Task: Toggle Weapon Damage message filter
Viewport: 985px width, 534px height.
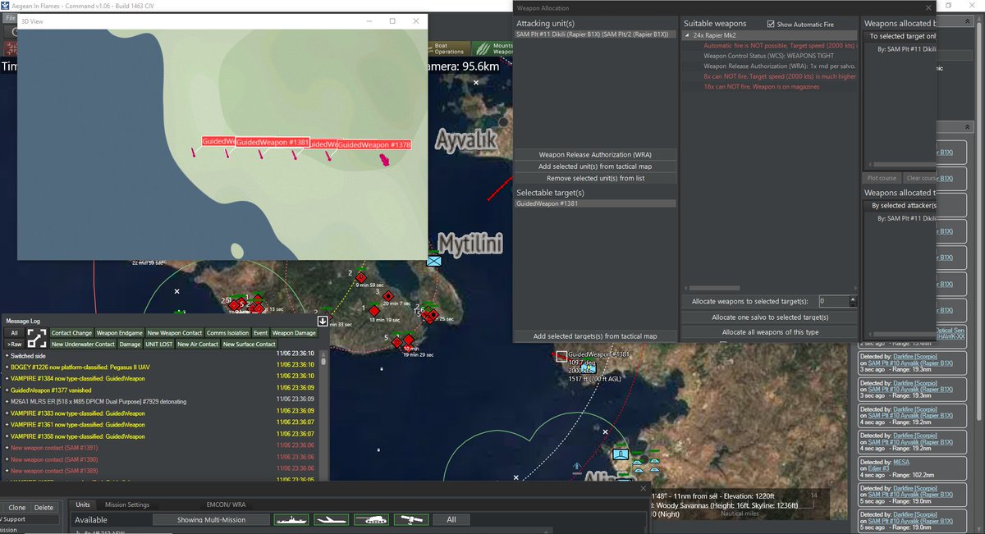Action: click(x=294, y=333)
